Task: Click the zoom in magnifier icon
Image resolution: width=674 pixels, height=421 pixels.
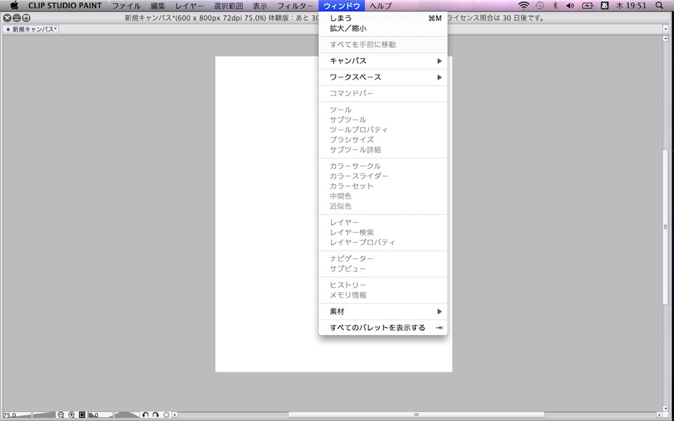Action: point(71,415)
